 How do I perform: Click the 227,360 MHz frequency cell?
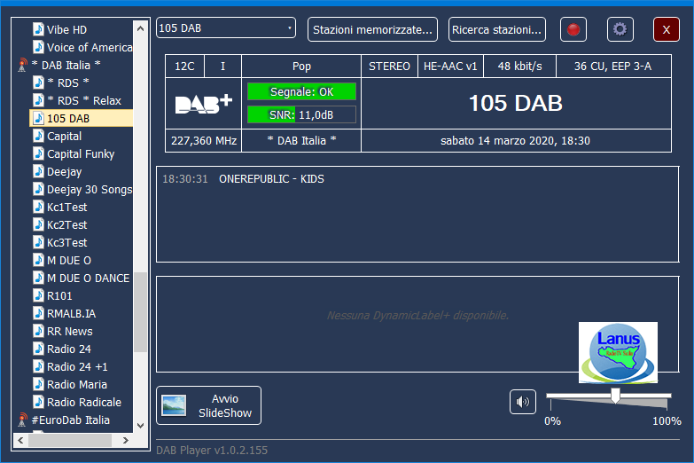coord(204,141)
